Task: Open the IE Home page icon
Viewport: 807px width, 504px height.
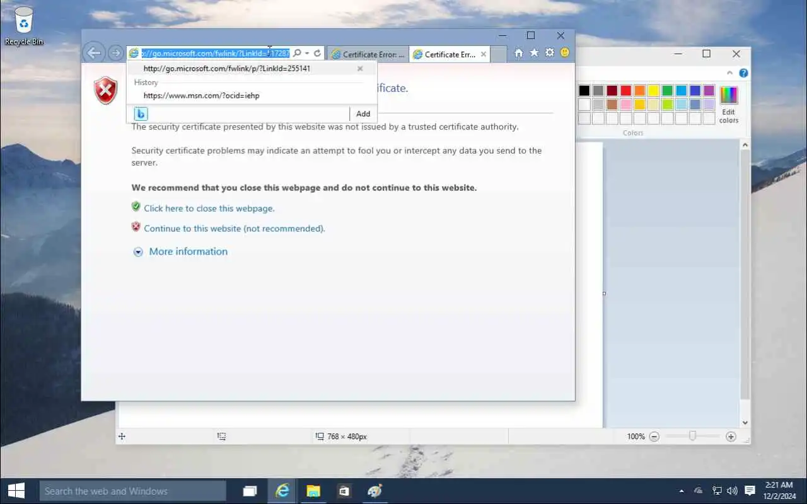Action: [x=519, y=53]
